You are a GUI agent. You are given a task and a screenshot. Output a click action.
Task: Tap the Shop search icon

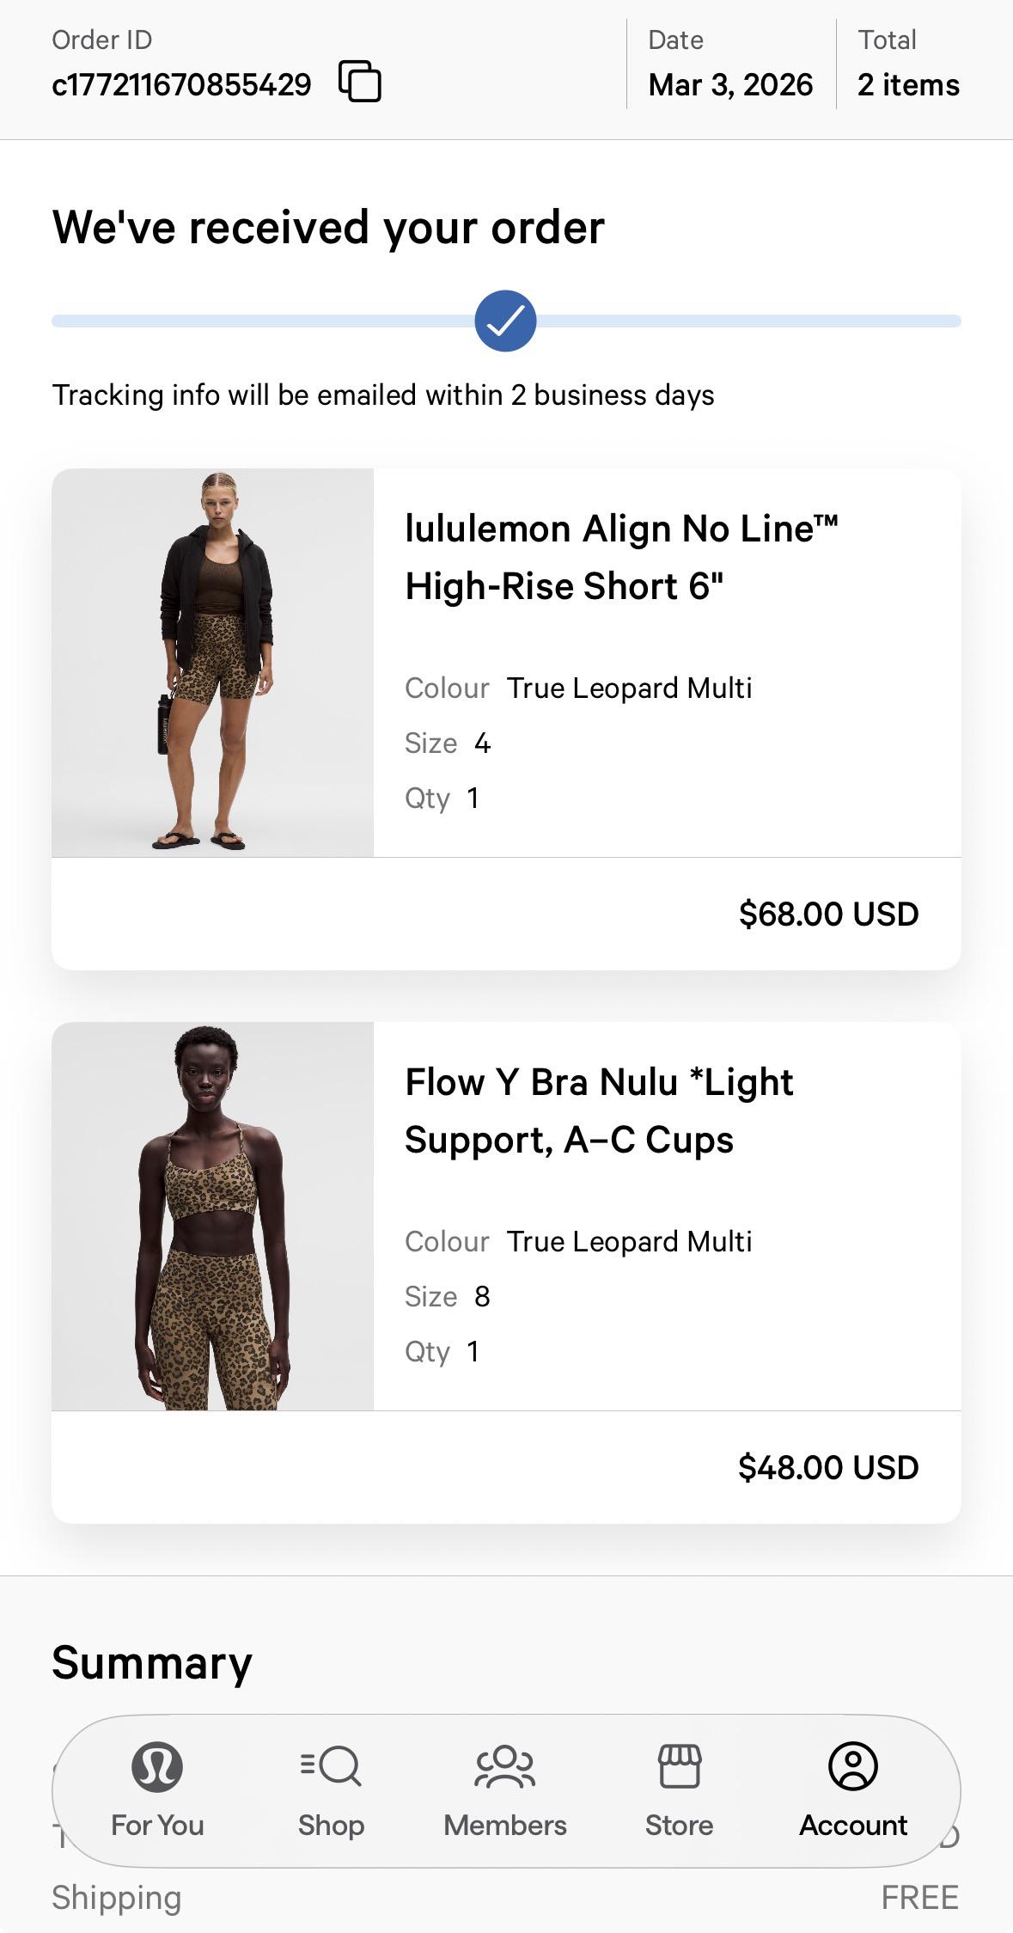point(331,1766)
